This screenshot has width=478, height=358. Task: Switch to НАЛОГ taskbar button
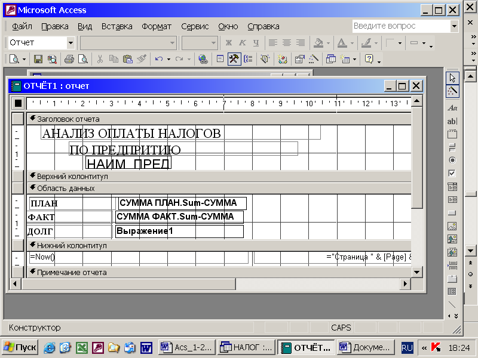[x=246, y=347]
